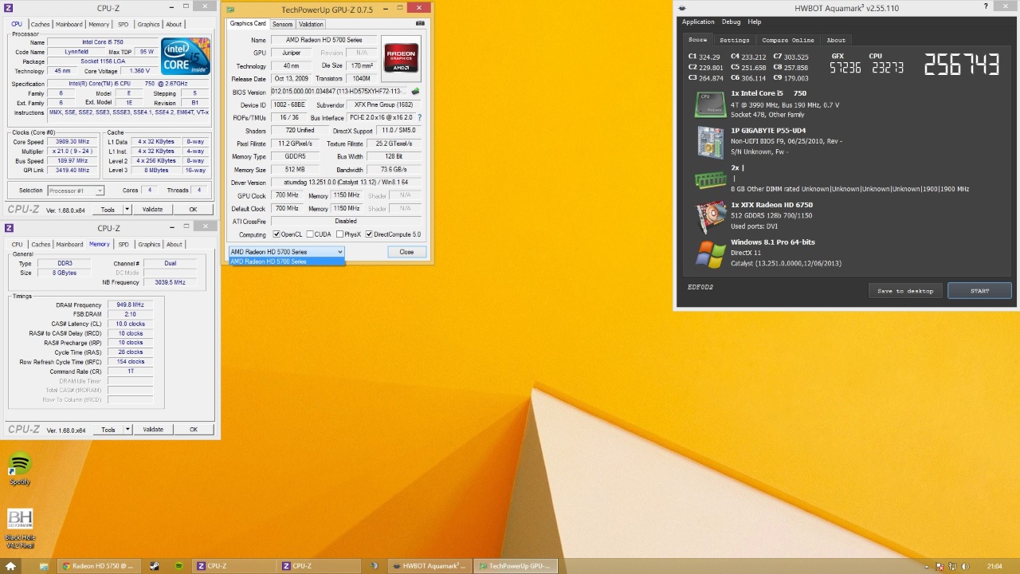Toggle the CUDA checkbox
1020x574 pixels.
pos(310,234)
